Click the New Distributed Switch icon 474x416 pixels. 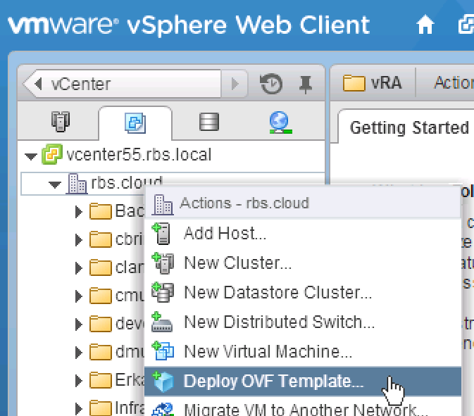pyautogui.click(x=162, y=322)
